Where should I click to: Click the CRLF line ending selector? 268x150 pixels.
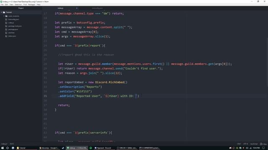(x=239, y=144)
